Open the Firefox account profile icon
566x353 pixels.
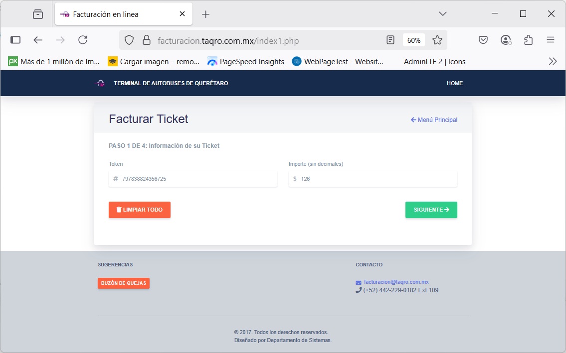point(506,40)
